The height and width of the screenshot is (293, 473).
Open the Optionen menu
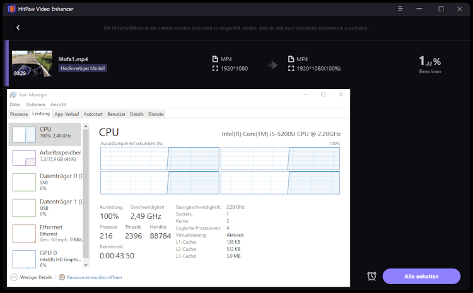(x=35, y=105)
